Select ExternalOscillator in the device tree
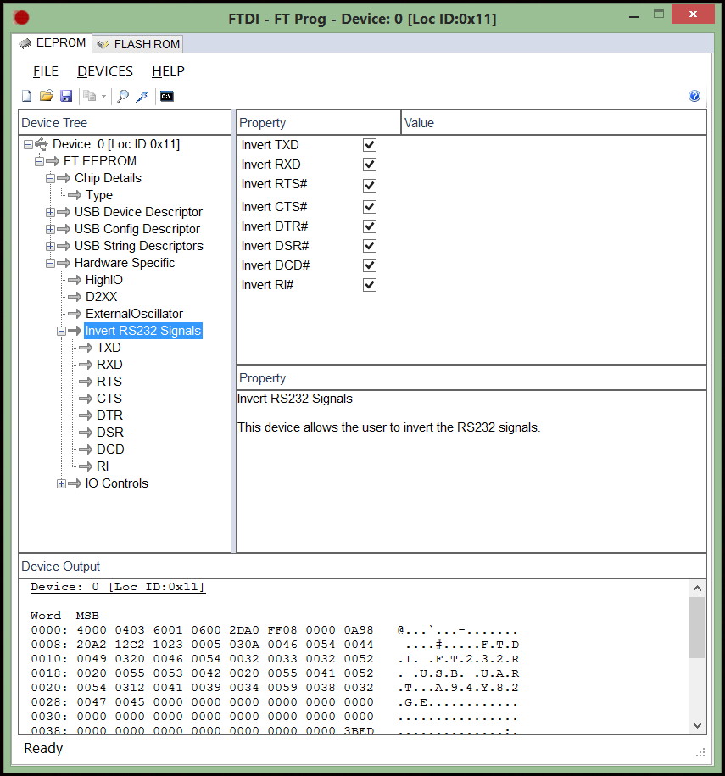The height and width of the screenshot is (776, 725). point(134,314)
